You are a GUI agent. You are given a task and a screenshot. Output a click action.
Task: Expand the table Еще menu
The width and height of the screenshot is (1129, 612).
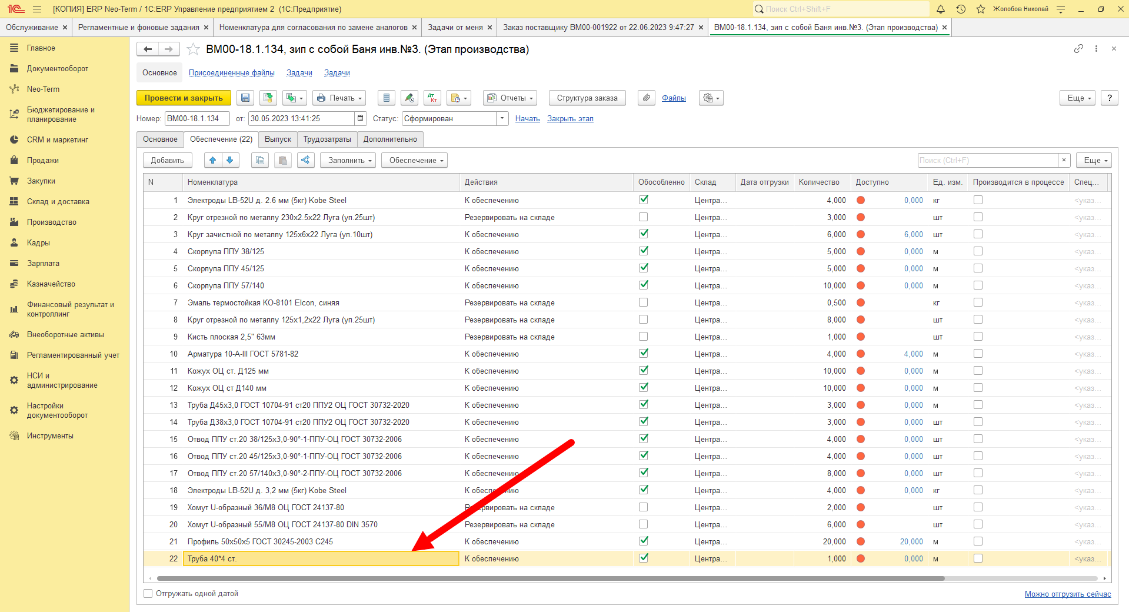(1094, 160)
